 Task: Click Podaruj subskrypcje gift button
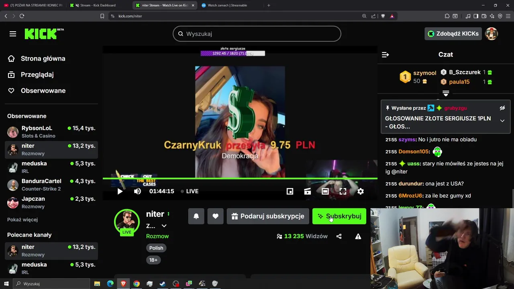tap(268, 216)
